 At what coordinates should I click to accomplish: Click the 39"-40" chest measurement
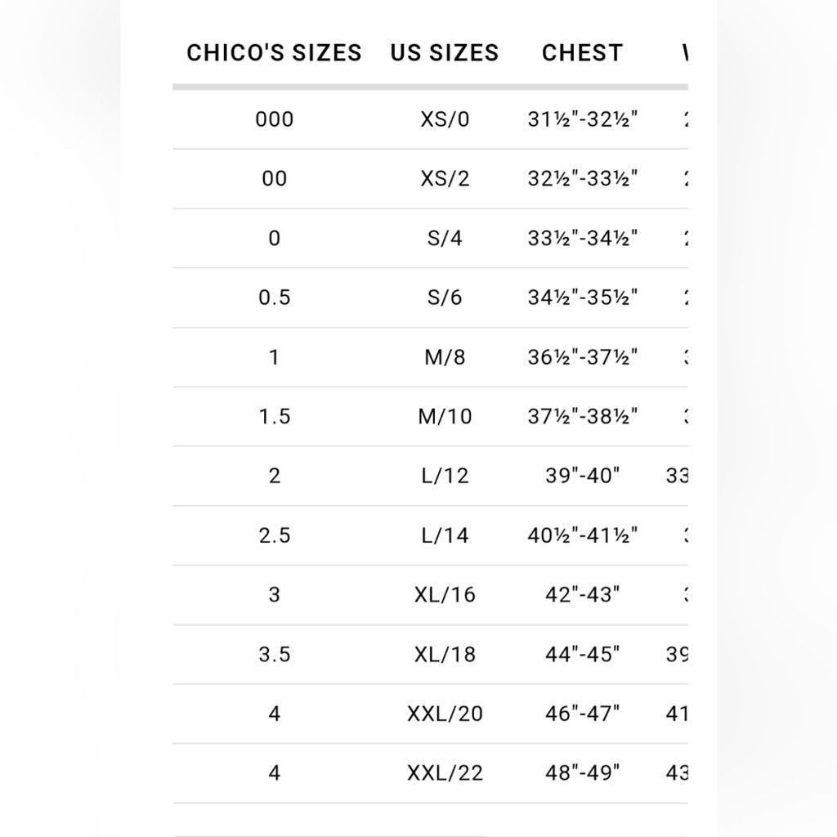582,476
